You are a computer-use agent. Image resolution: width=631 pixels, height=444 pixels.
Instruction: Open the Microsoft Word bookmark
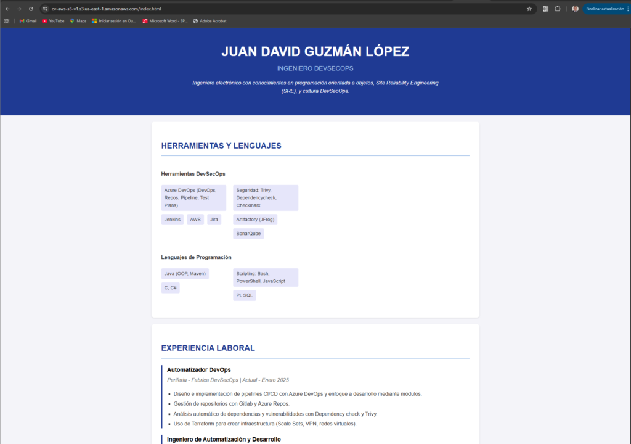165,21
